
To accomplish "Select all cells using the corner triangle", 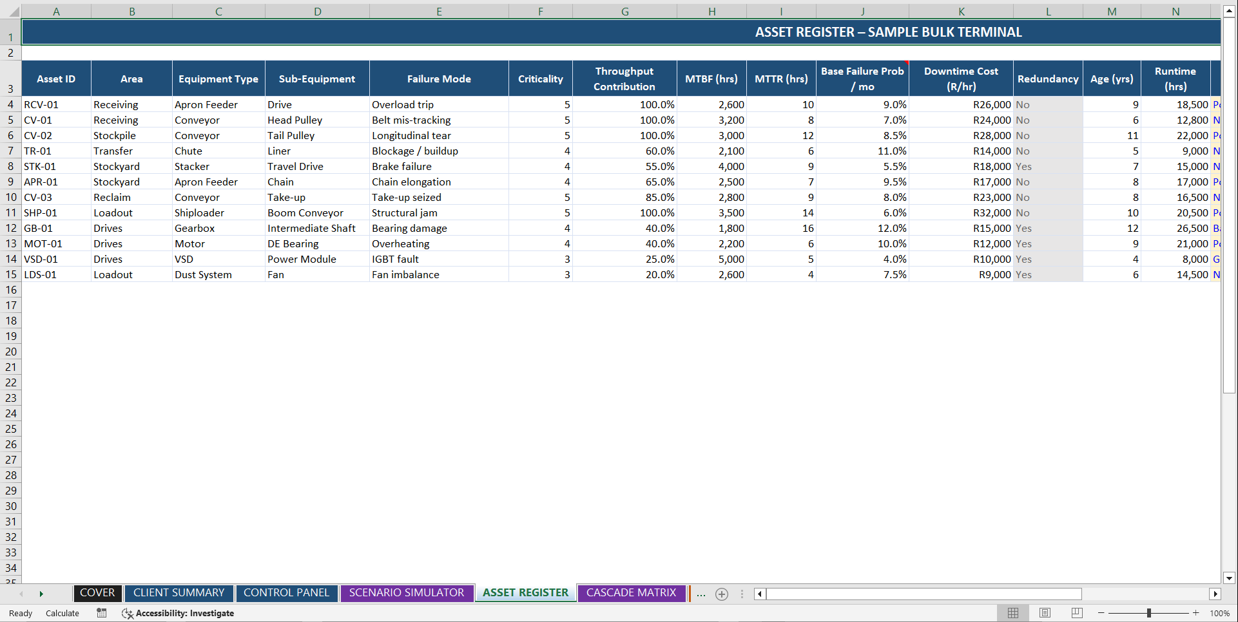I will click(x=15, y=10).
